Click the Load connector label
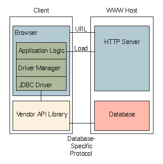 81,48
